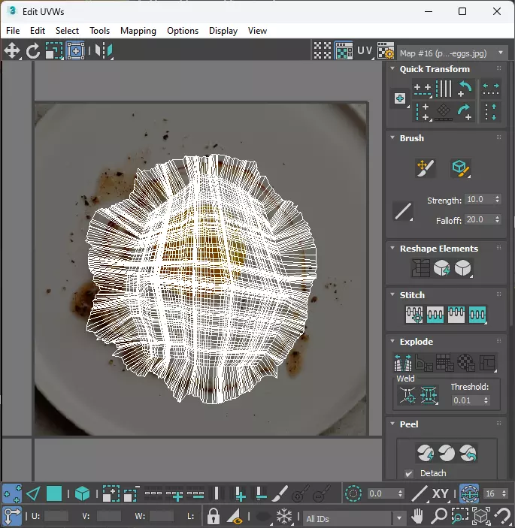515x528 pixels.
Task: Open the All IDs material dropdown
Action: point(353,518)
